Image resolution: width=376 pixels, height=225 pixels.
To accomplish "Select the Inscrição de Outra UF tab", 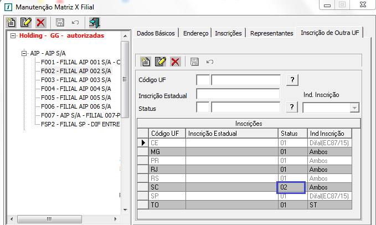I will tap(329, 33).
